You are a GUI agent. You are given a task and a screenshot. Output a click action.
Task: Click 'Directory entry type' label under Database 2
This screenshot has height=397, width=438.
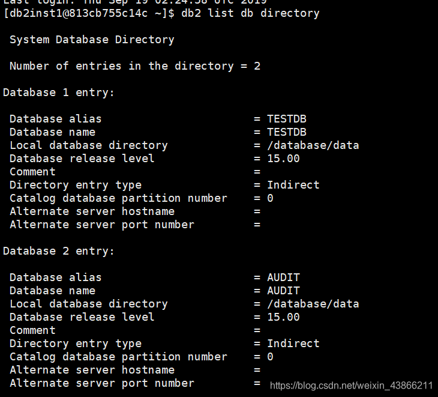tap(76, 344)
